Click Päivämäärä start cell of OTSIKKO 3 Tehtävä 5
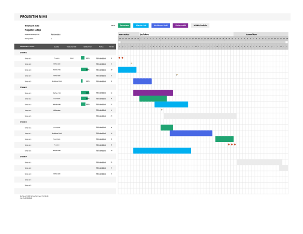This screenshot has height=234, width=303. point(101,151)
